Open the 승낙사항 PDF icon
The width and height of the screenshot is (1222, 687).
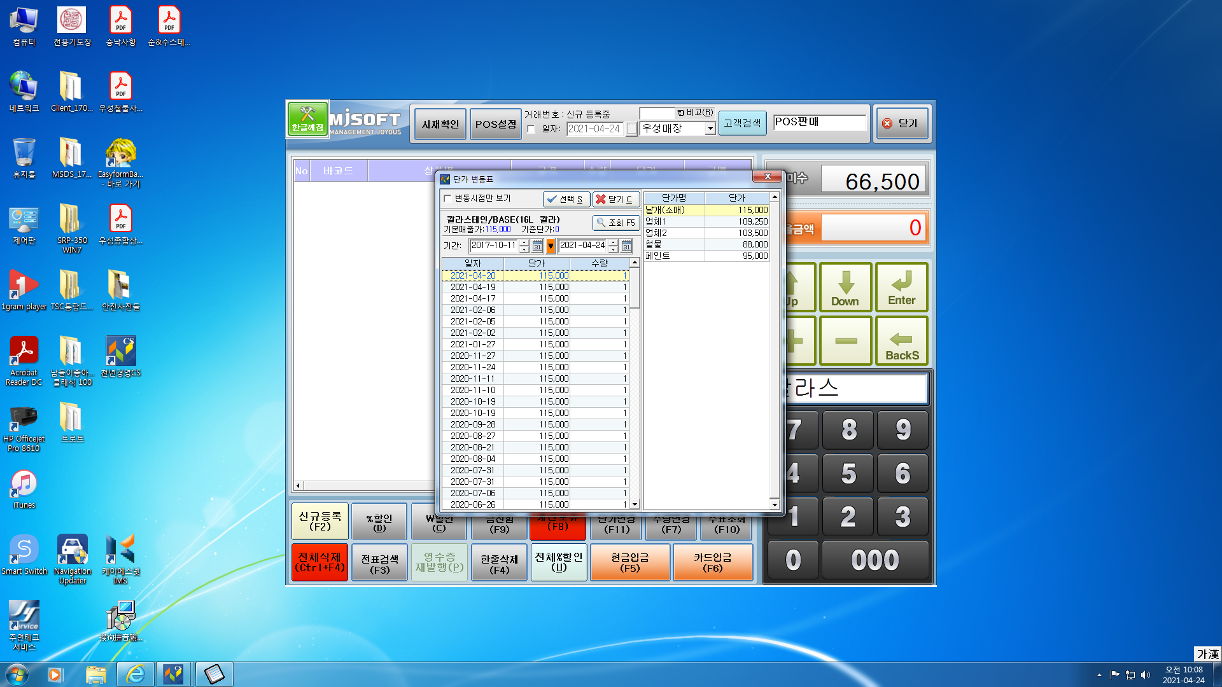120,27
